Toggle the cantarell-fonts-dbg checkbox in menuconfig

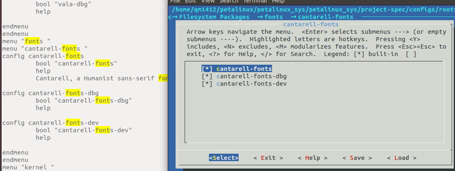pos(207,76)
